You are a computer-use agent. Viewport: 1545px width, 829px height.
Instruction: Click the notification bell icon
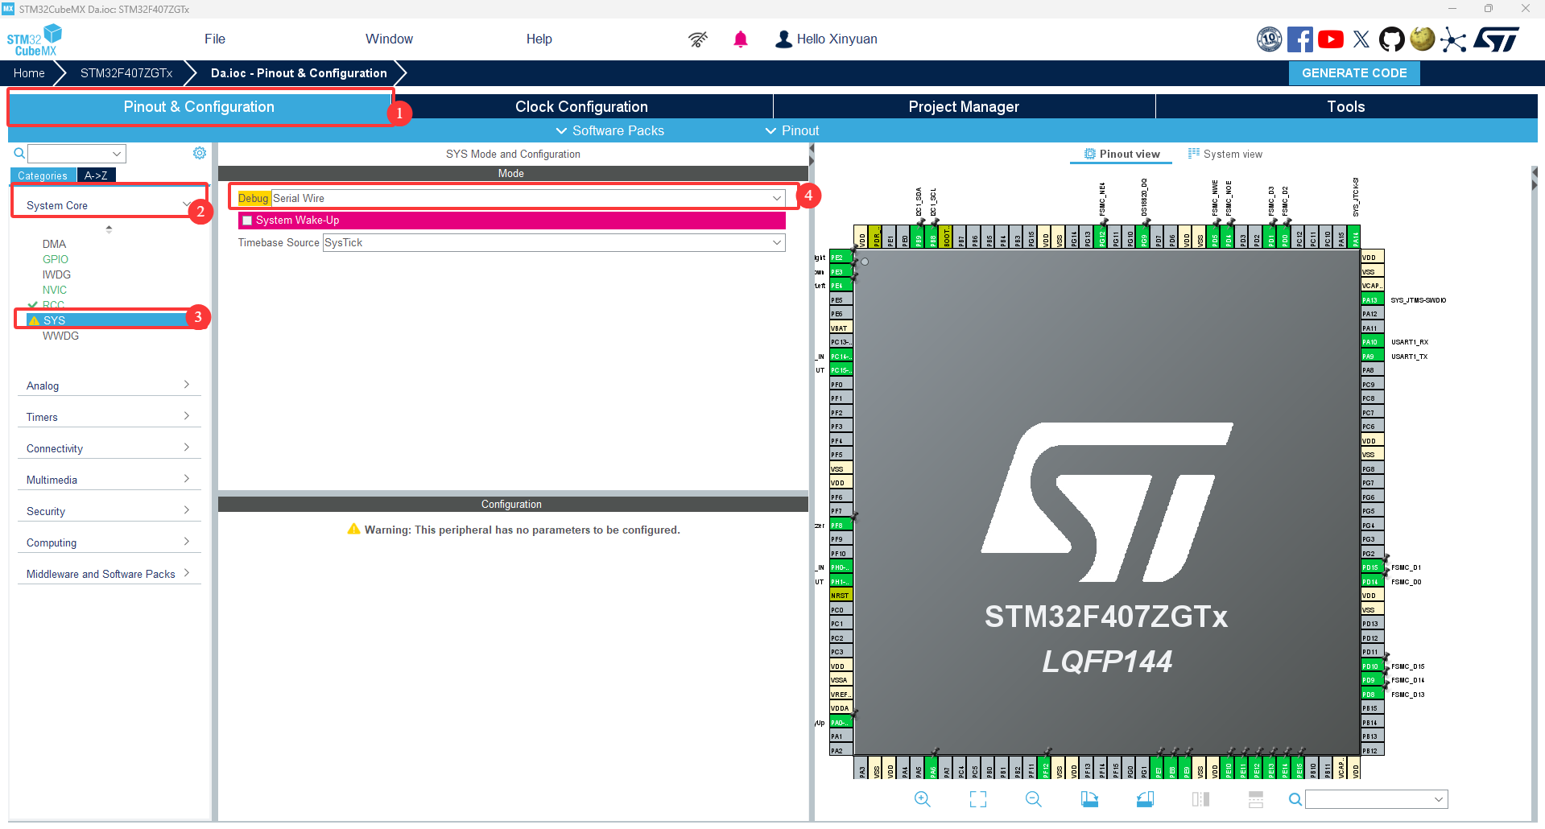(740, 39)
